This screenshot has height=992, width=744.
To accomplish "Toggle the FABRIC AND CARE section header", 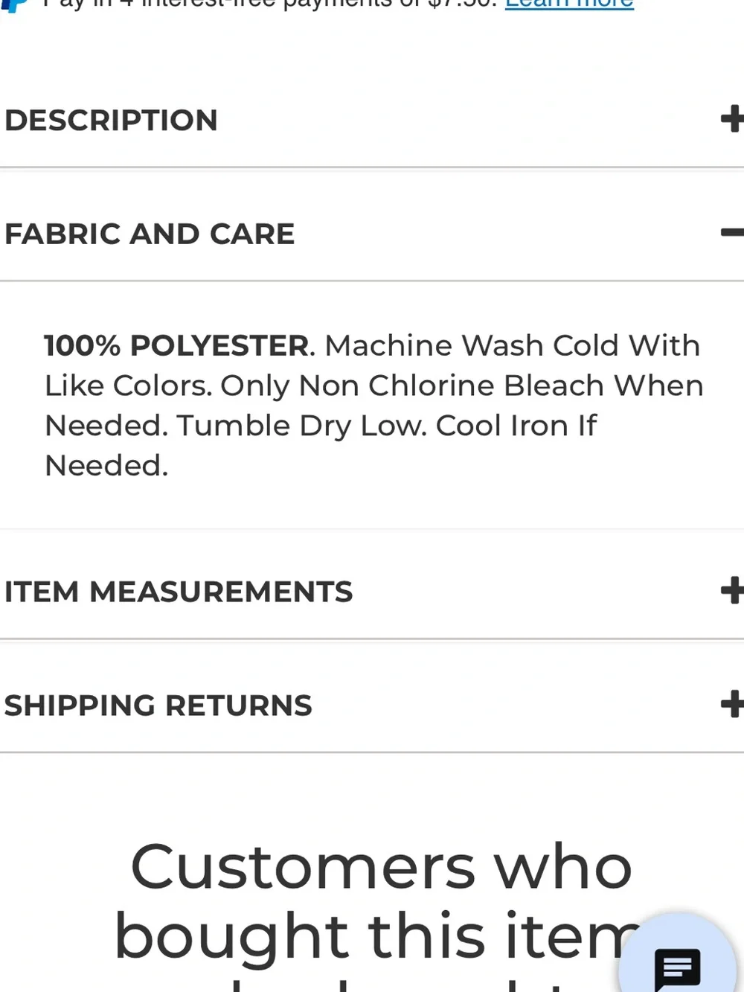I will [372, 234].
